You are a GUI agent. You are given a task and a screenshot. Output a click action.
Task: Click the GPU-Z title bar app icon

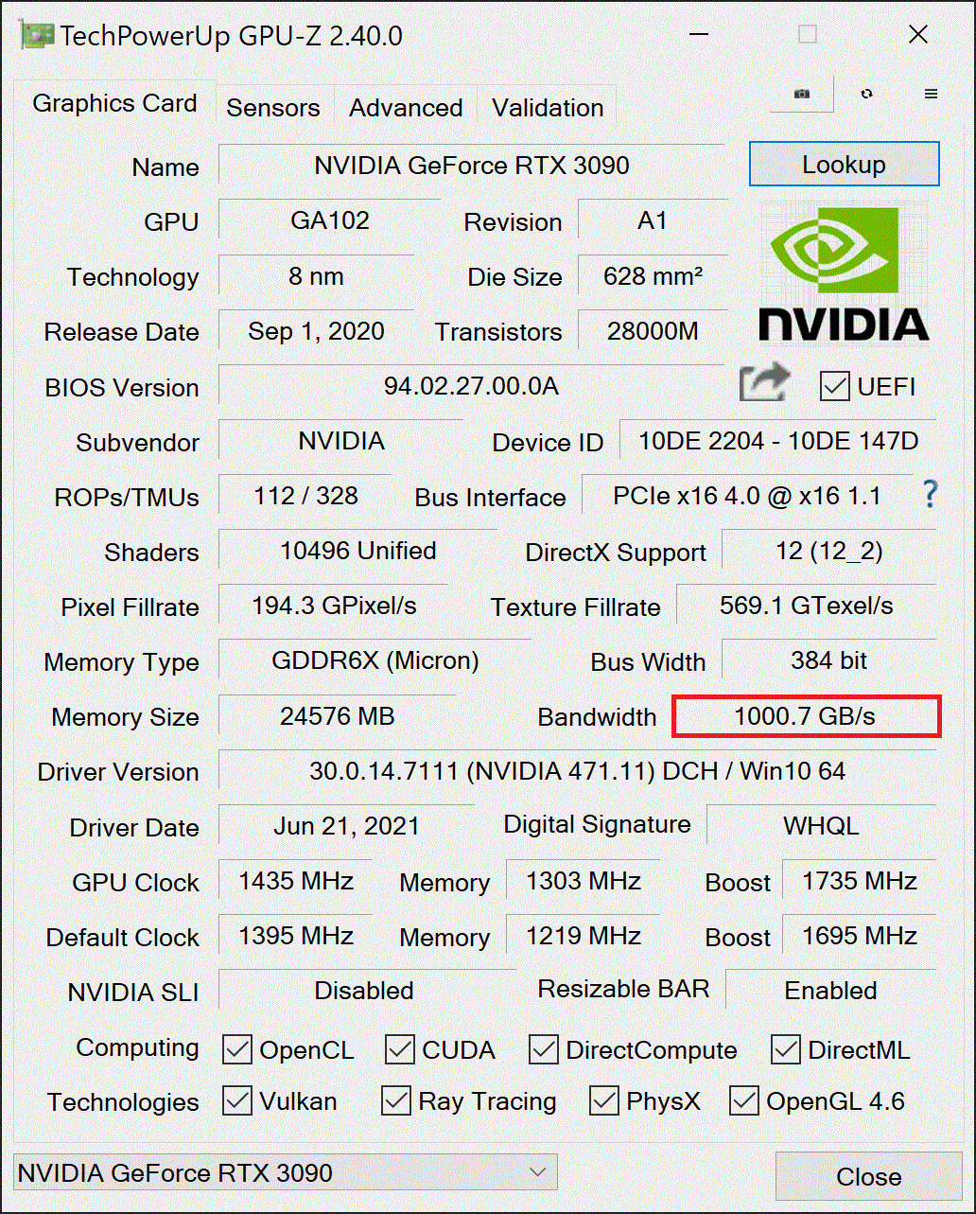pos(37,36)
